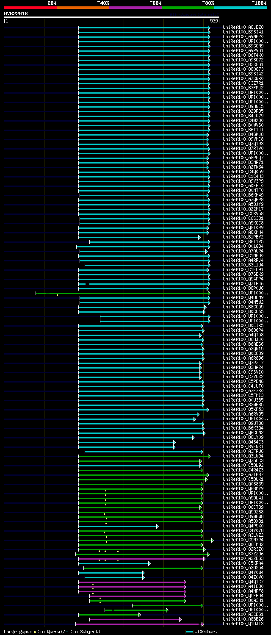Click the UniRef100_Q9VMC8 label
This screenshot has width=271, height=635.
[244, 139]
